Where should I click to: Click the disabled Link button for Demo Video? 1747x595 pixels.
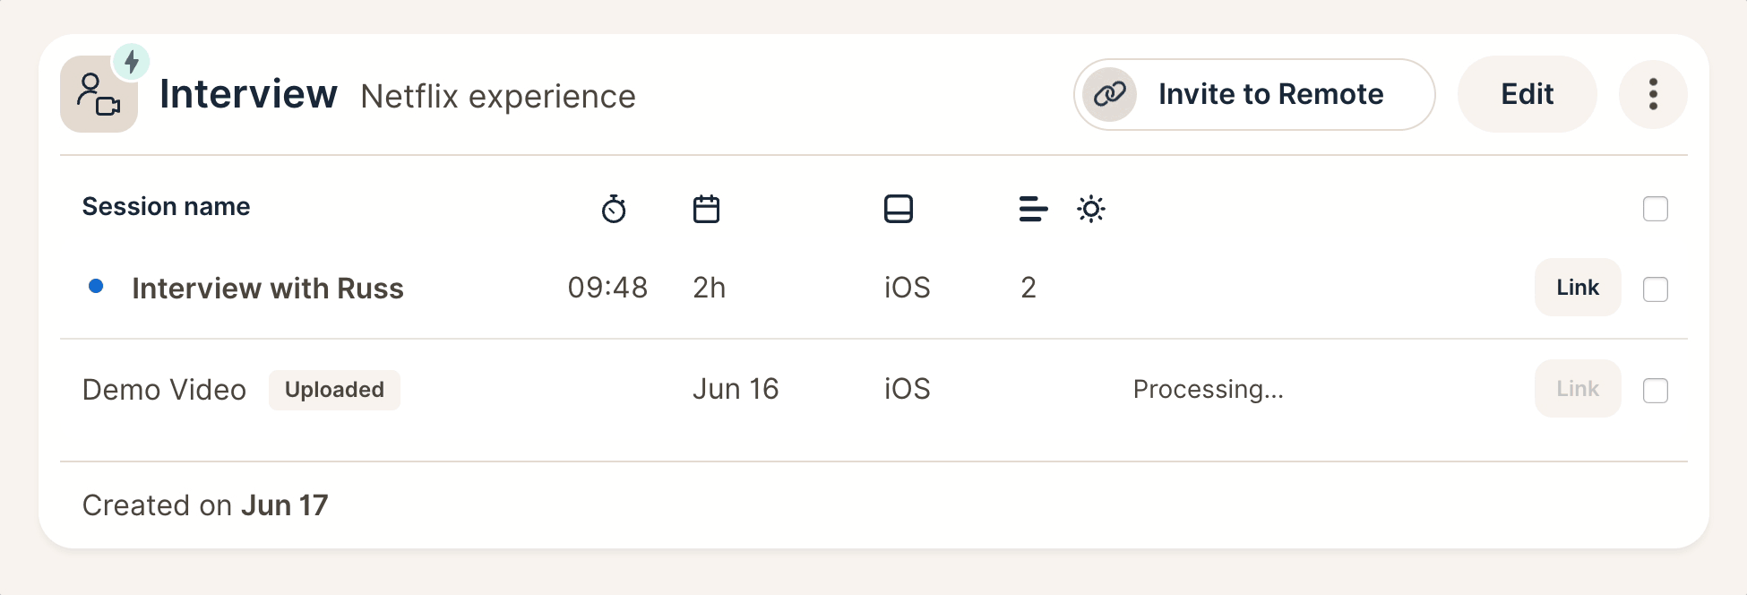click(1577, 388)
